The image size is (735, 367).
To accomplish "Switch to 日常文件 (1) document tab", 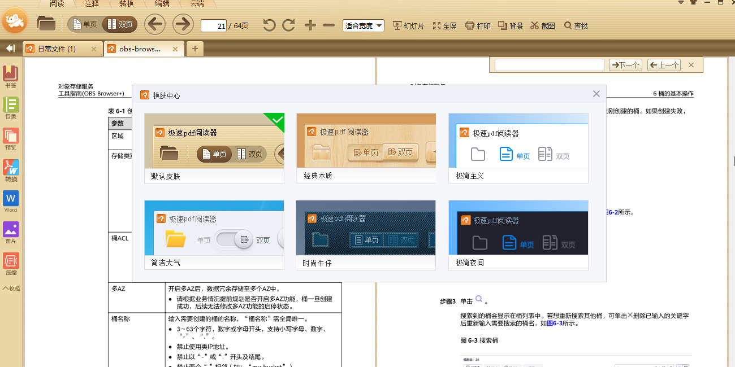I will (57, 49).
